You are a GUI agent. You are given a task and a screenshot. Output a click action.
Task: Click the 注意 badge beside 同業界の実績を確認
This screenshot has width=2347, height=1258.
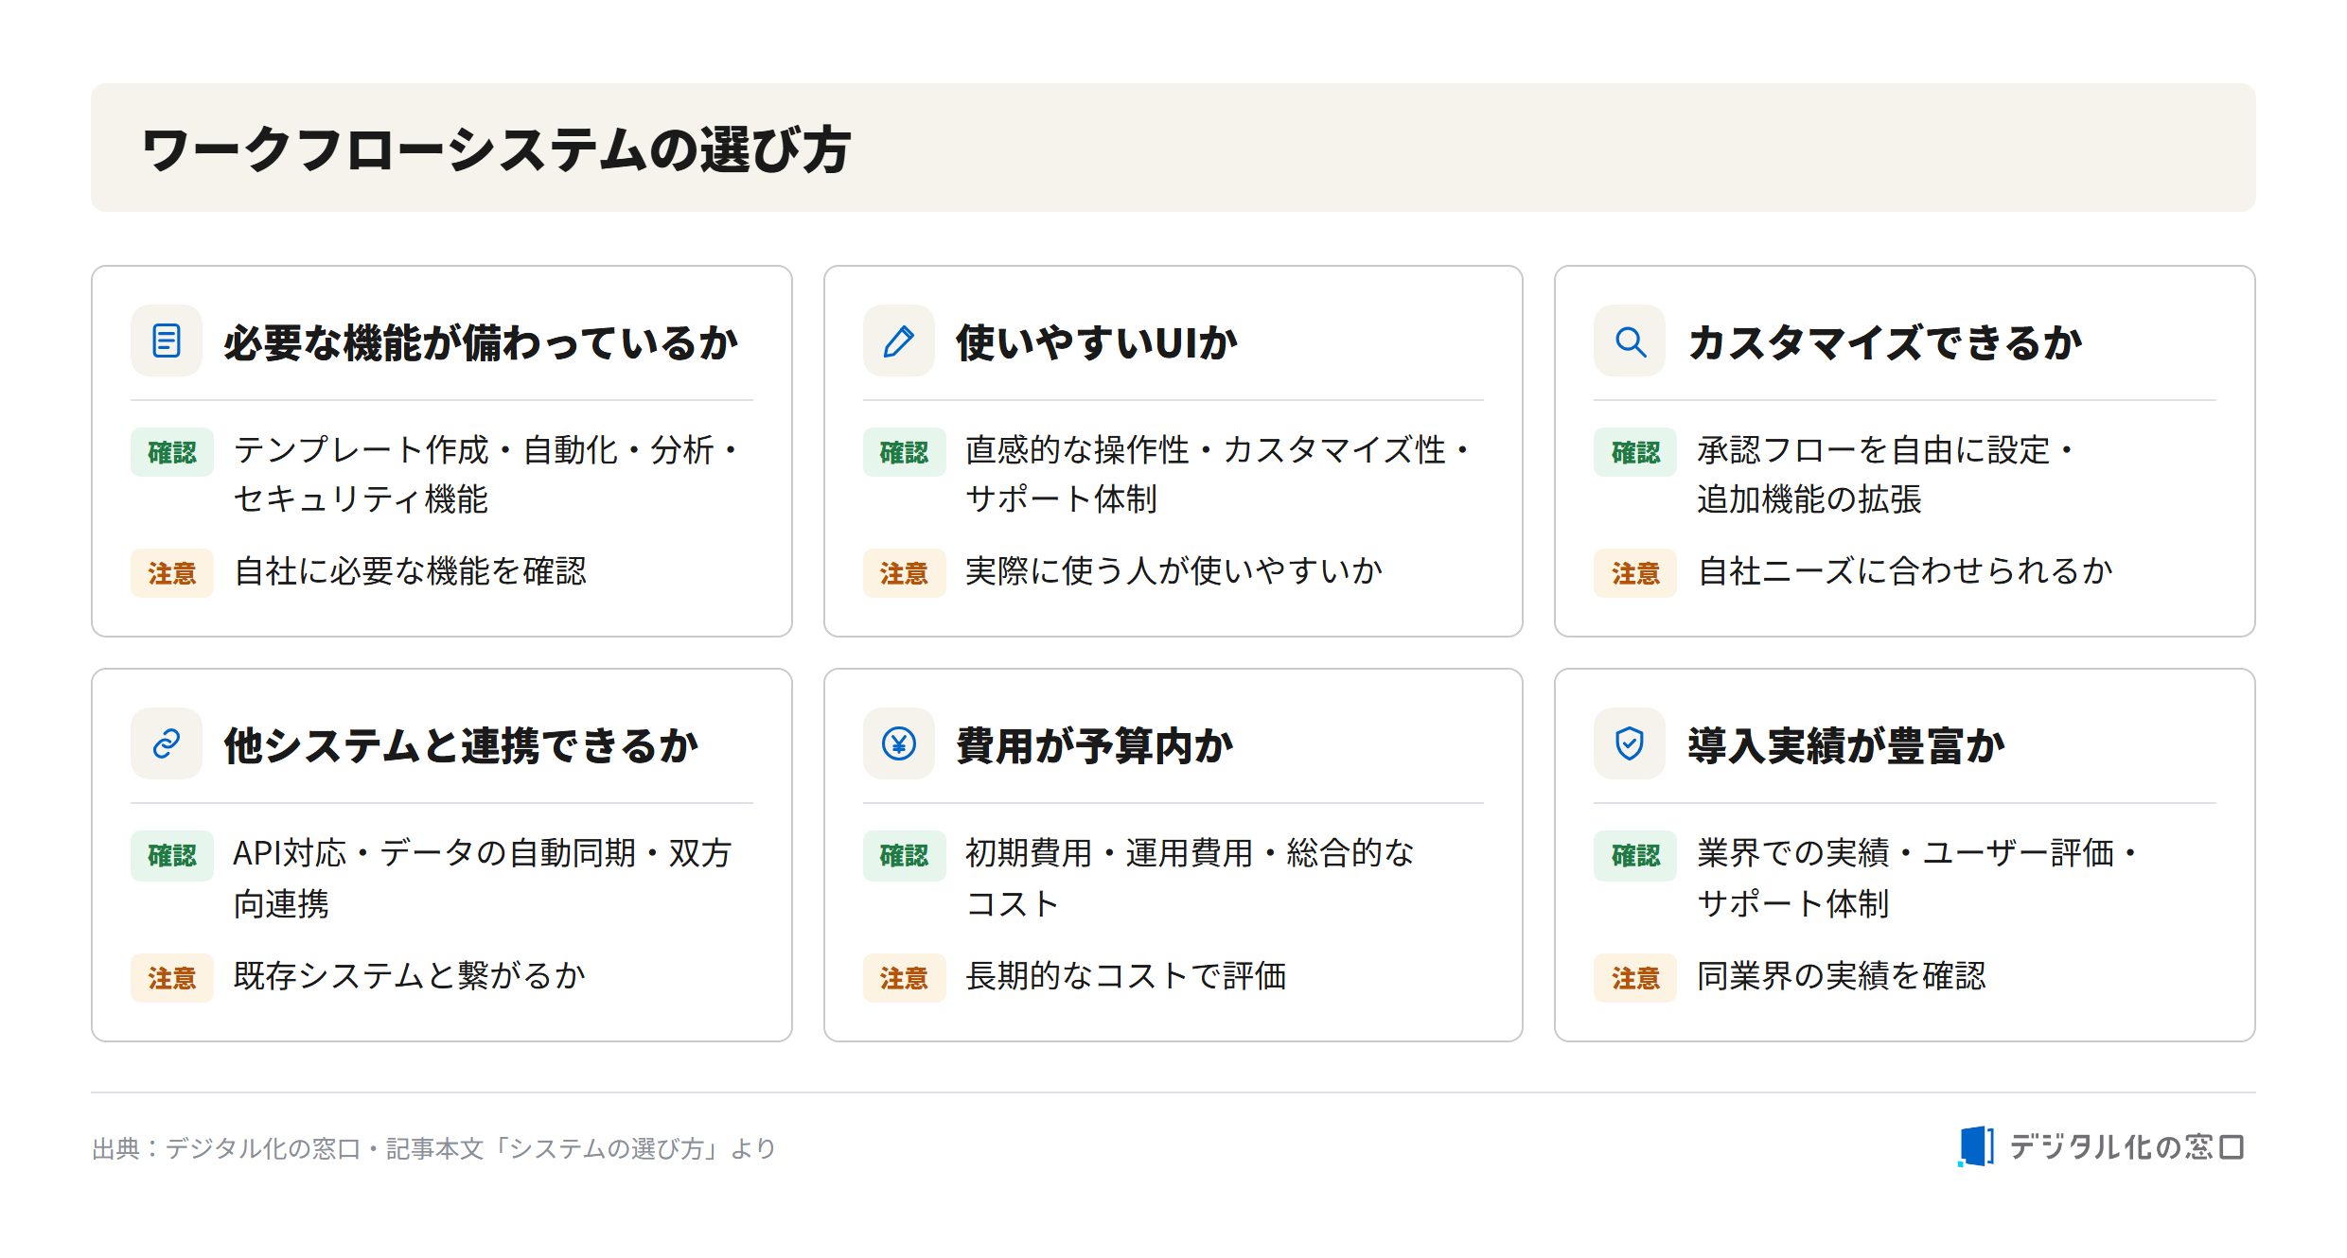[x=1635, y=978]
